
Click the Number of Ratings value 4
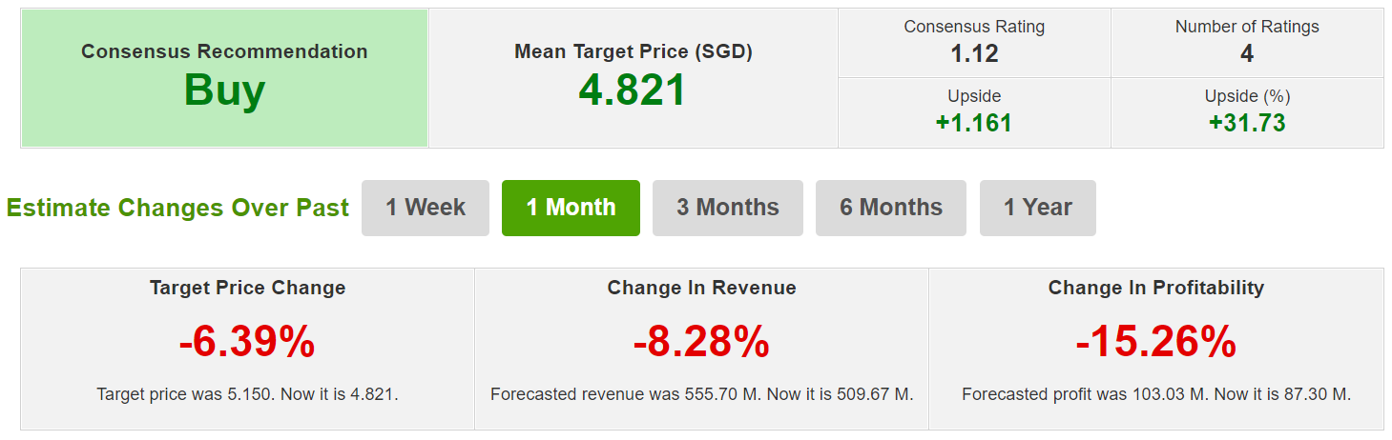[x=1247, y=54]
